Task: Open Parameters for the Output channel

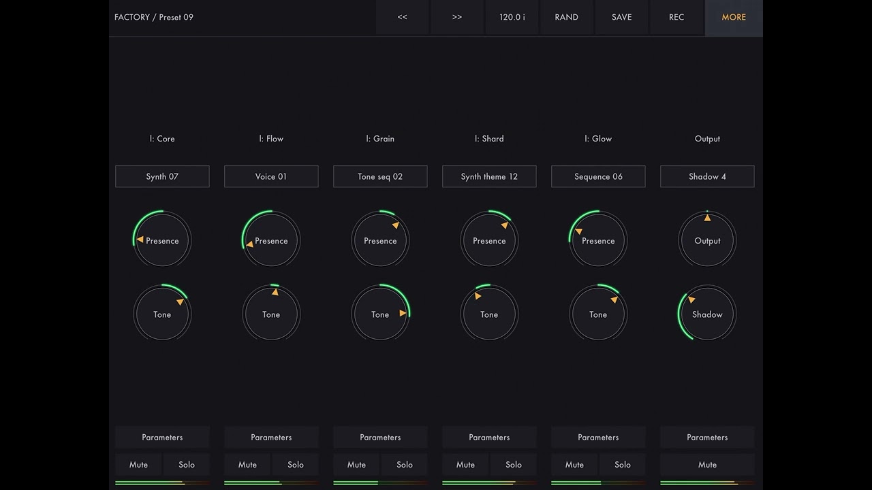Action: click(707, 437)
